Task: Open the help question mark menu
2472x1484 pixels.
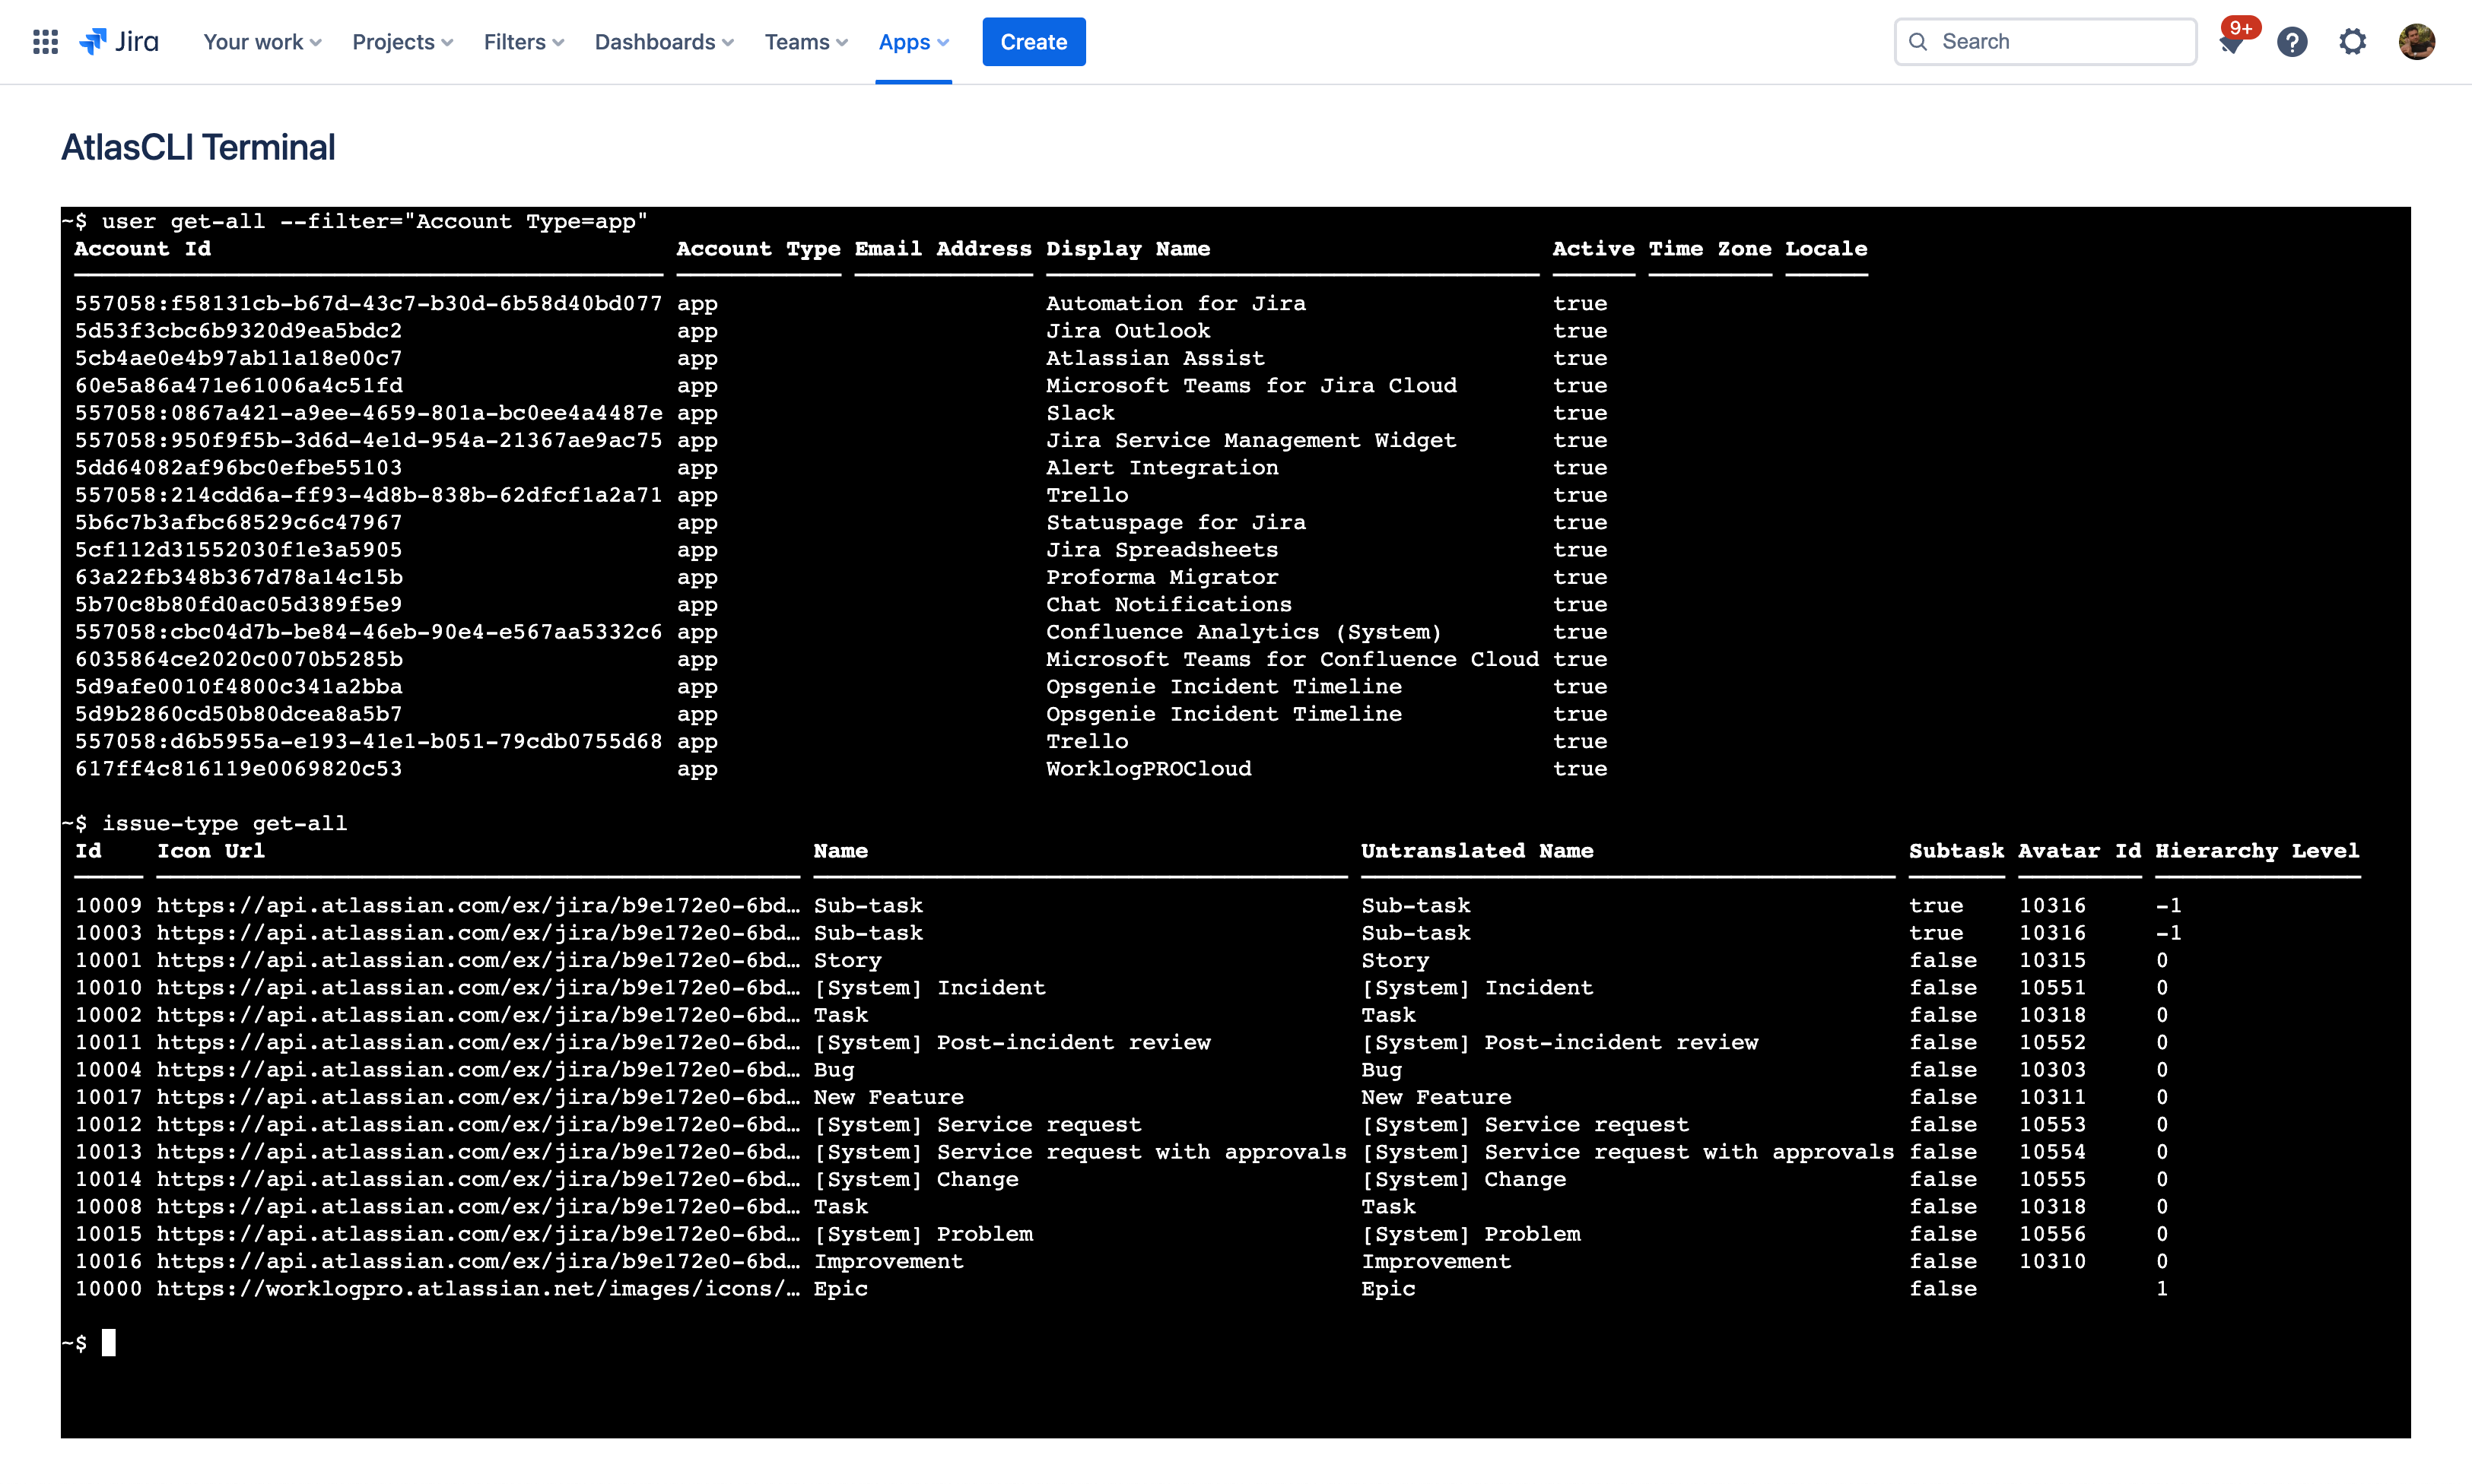Action: (2291, 41)
